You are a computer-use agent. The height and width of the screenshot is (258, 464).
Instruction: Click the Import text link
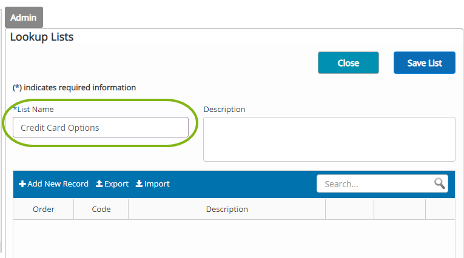[x=157, y=184]
